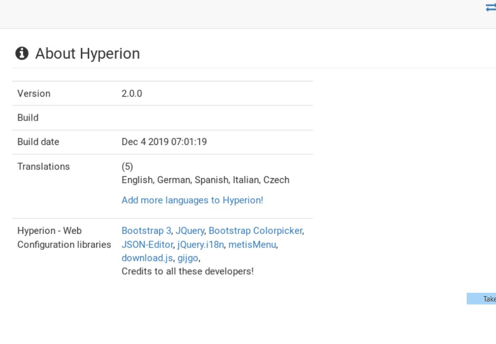Open the Add more languages to Hyperion link
The width and height of the screenshot is (496, 344).
pos(192,200)
